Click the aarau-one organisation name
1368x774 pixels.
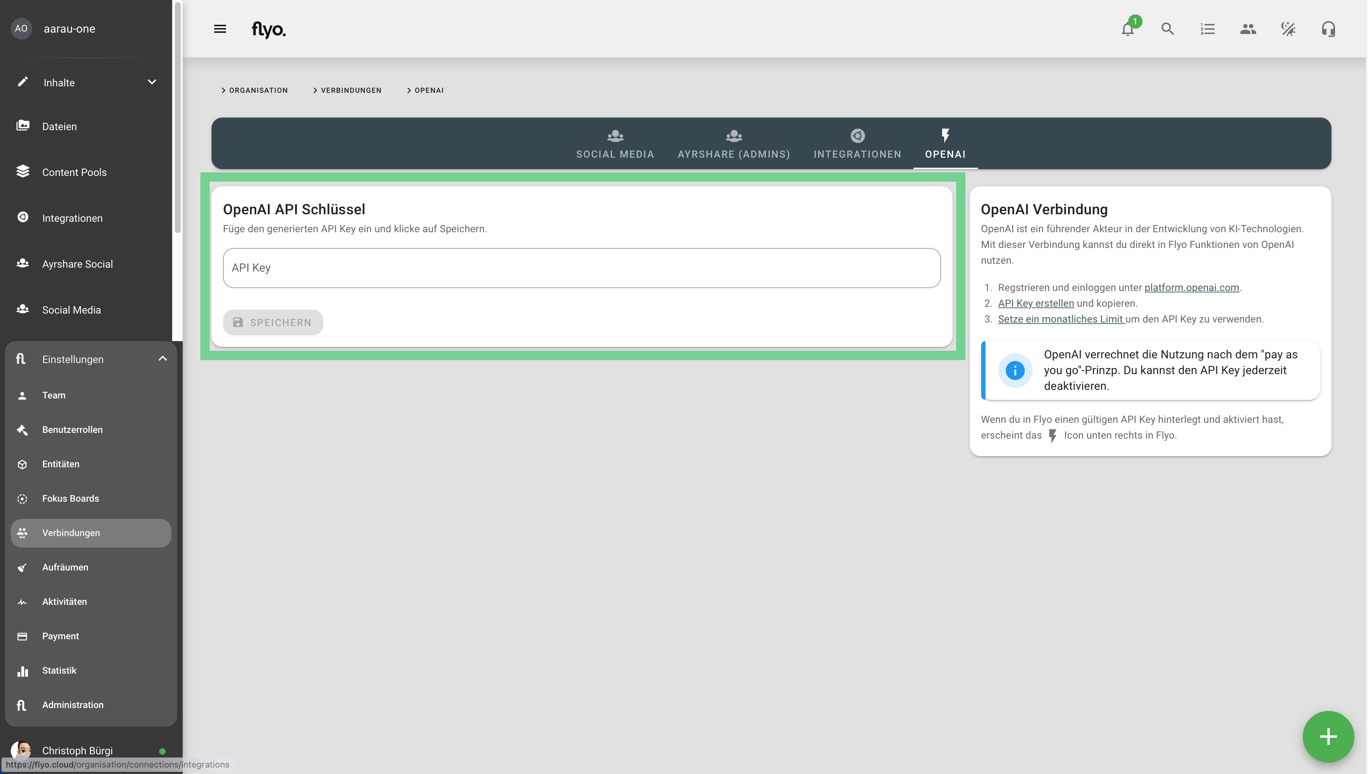pyautogui.click(x=69, y=29)
